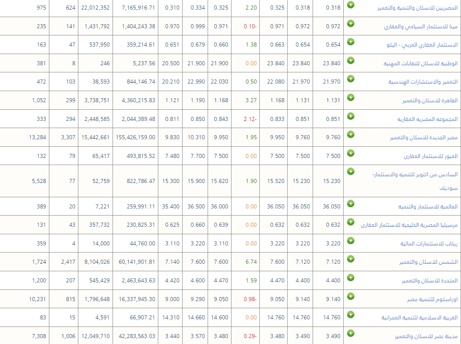Select value 155,426,159.00 in مصر الجديدة row
Viewport: 461px width, 344px height.
tap(135, 137)
